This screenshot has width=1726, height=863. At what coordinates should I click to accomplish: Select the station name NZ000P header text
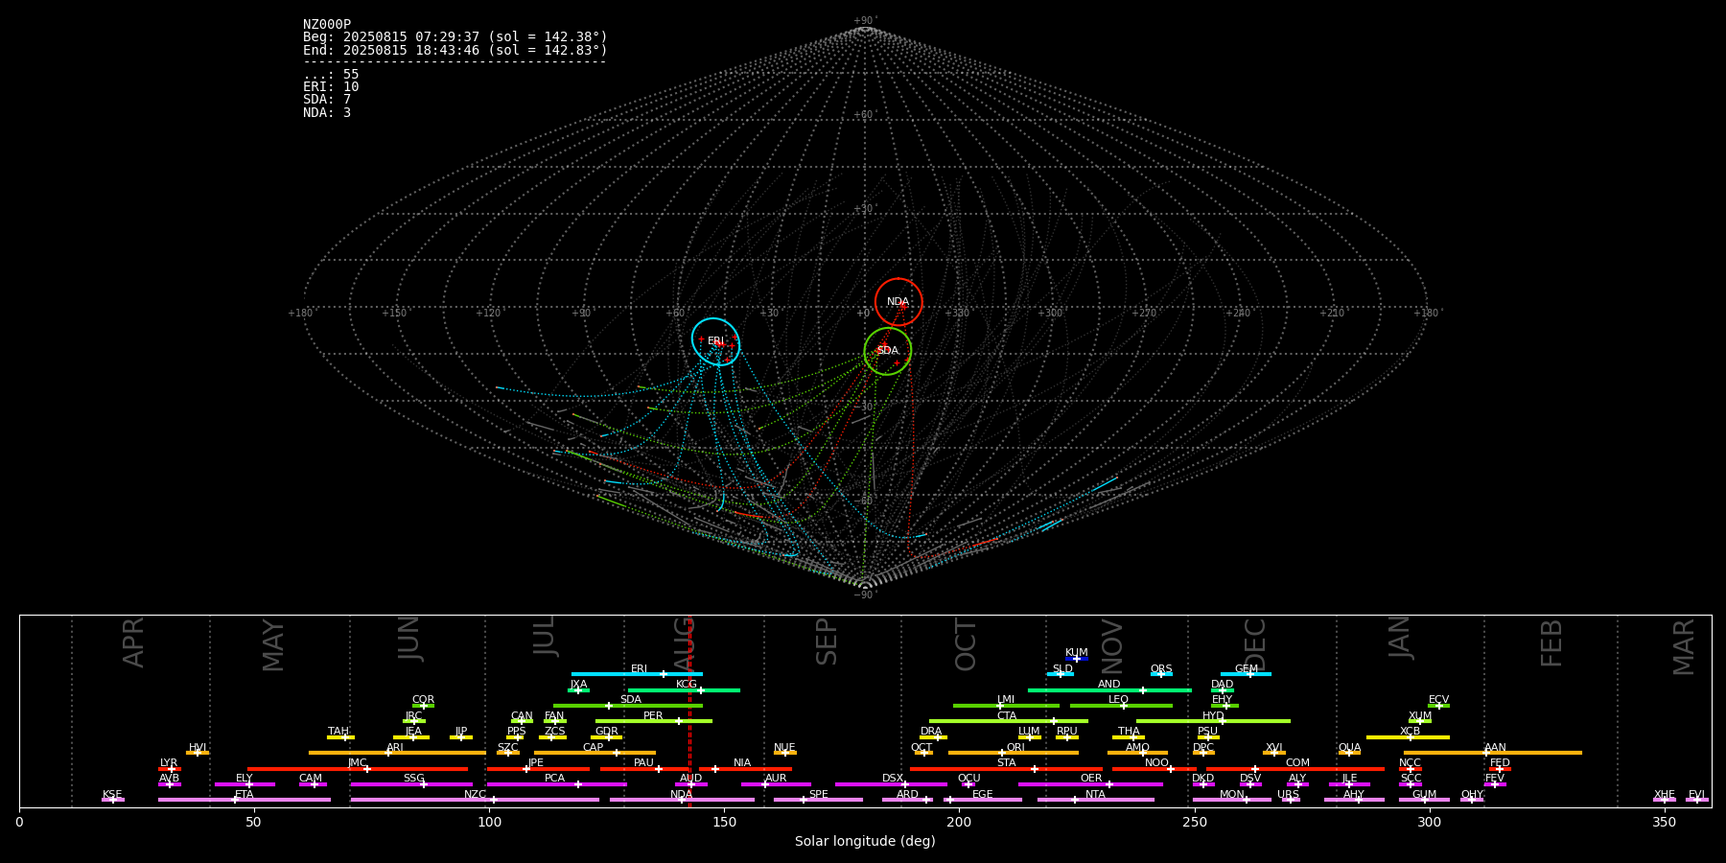click(327, 24)
